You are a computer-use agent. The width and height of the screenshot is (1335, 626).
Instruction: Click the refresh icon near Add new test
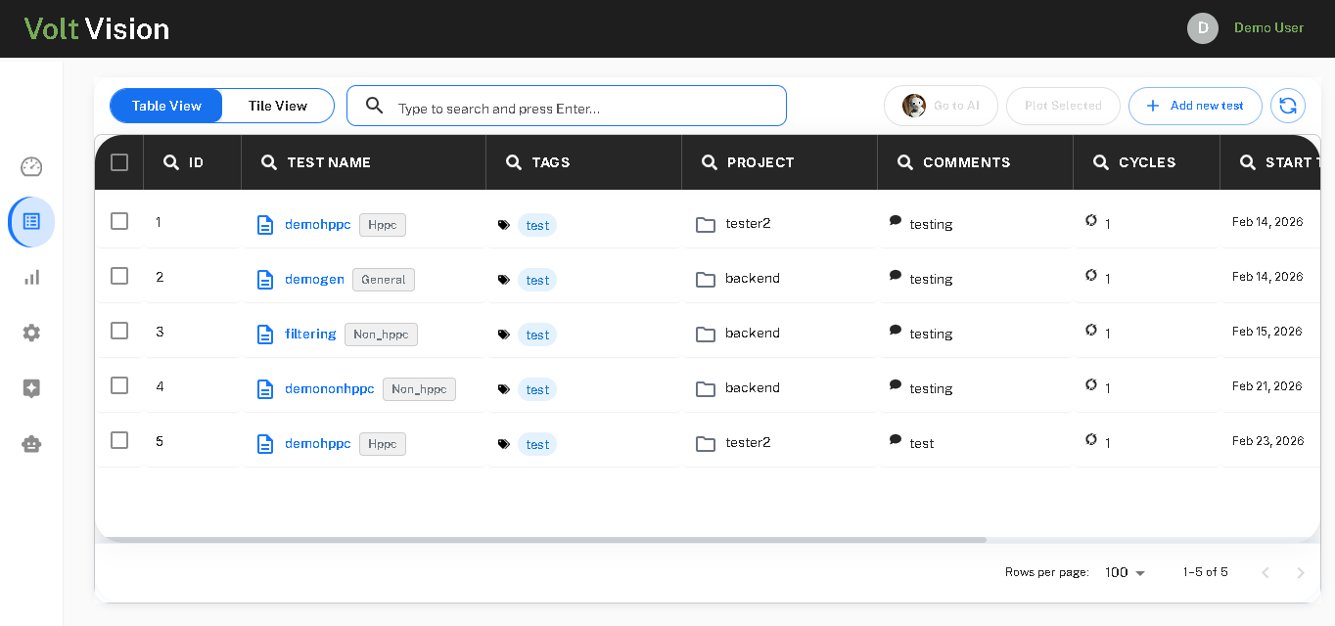click(1287, 106)
